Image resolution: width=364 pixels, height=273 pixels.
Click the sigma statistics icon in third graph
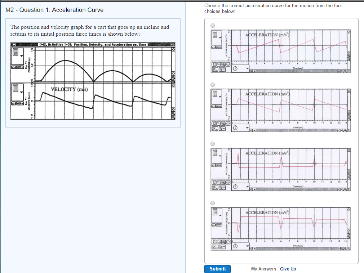click(x=214, y=183)
